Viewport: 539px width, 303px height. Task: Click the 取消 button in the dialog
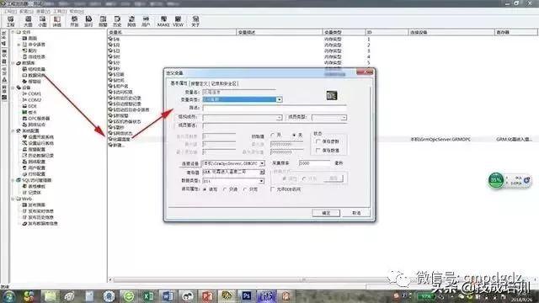coord(356,213)
